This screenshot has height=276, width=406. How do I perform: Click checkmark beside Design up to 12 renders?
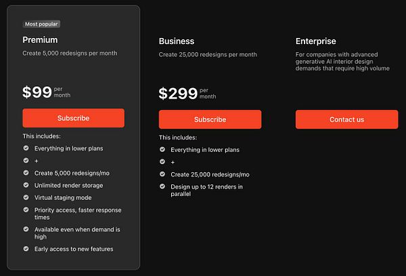coord(162,186)
